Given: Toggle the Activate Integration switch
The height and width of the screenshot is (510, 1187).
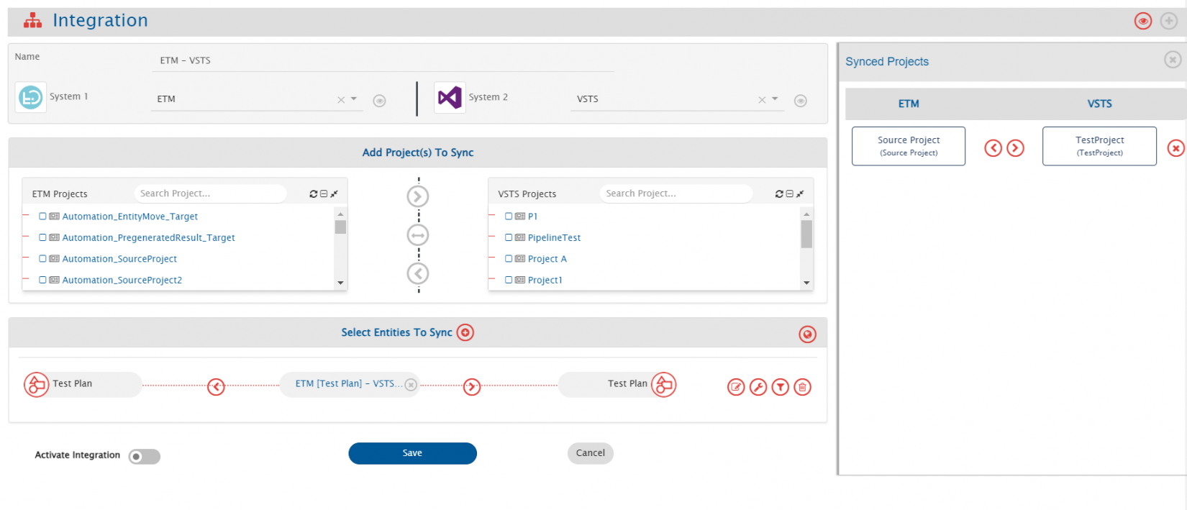Looking at the screenshot, I should (144, 457).
